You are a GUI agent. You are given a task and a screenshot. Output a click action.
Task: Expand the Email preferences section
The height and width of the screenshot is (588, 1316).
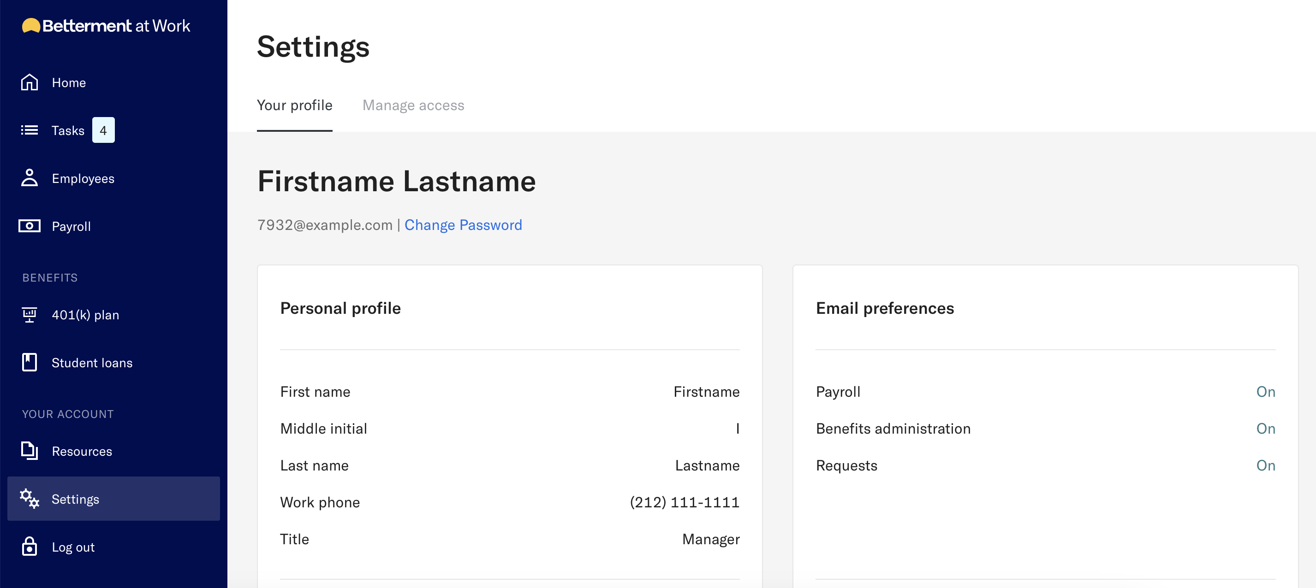[886, 308]
